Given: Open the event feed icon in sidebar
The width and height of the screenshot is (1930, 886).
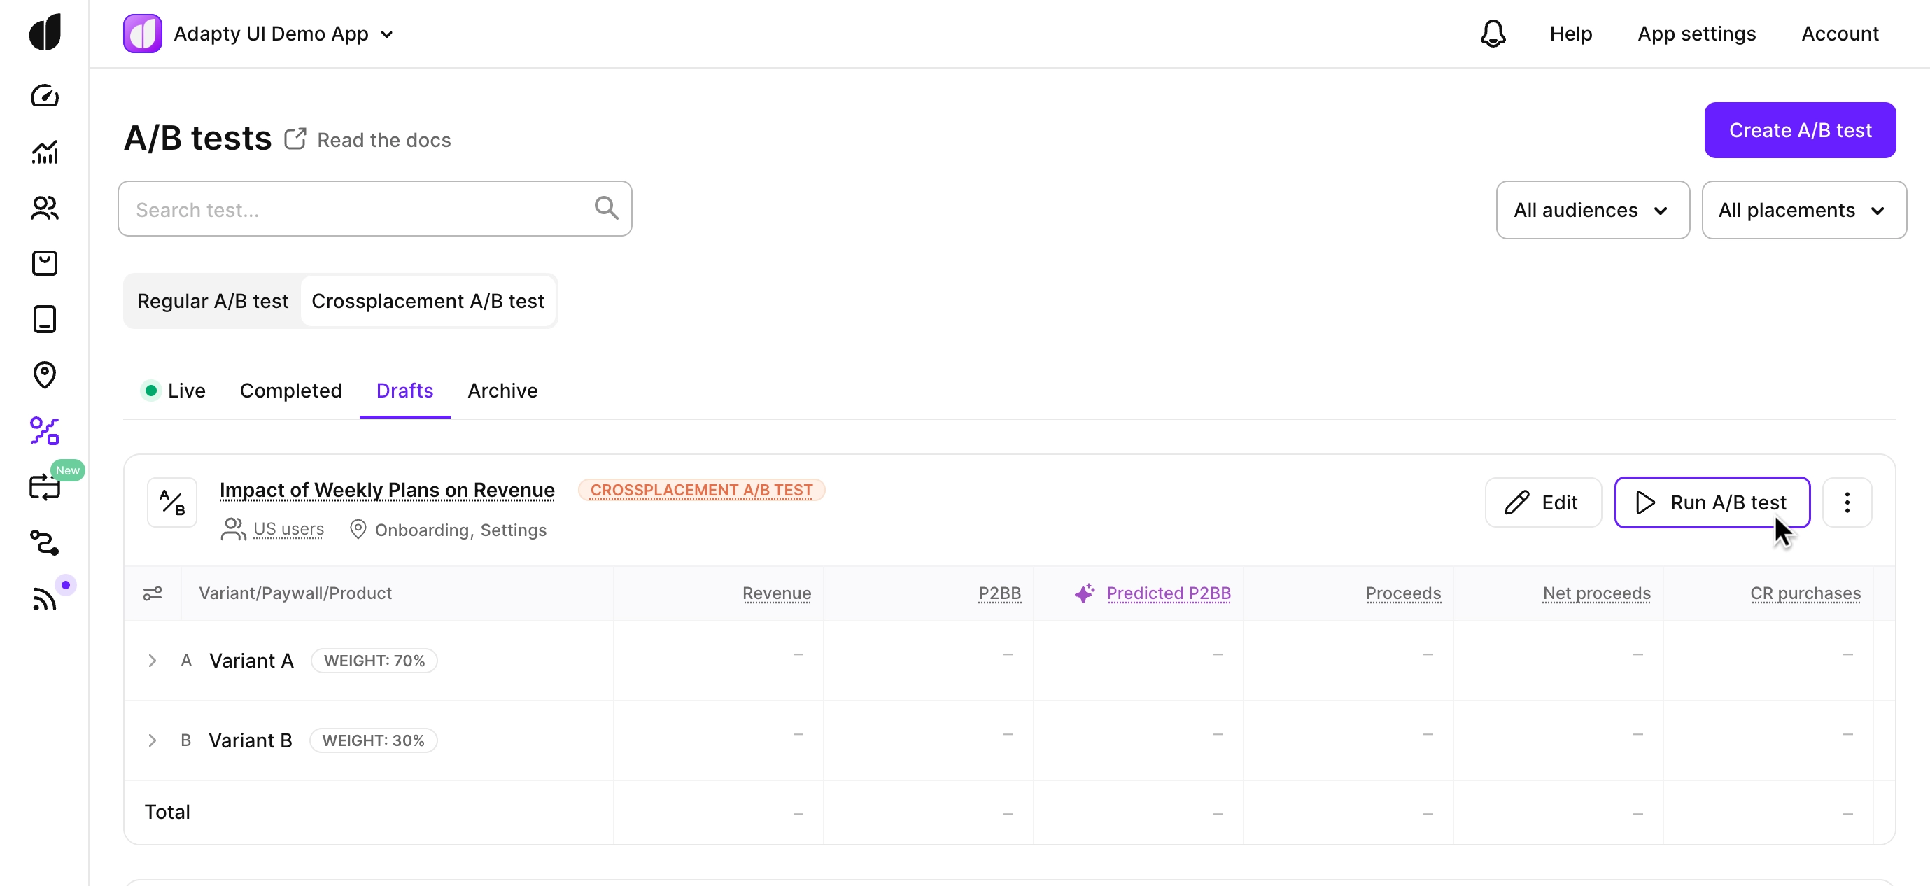Looking at the screenshot, I should click(x=44, y=599).
